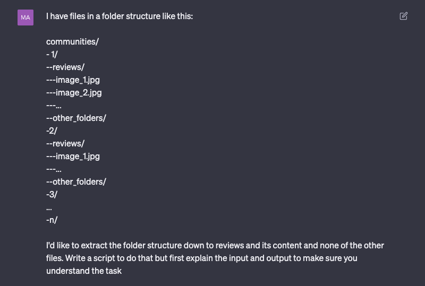Image resolution: width=425 pixels, height=286 pixels.
Task: Click the line 'I have files in a folder structure like this:'
Action: coord(120,16)
